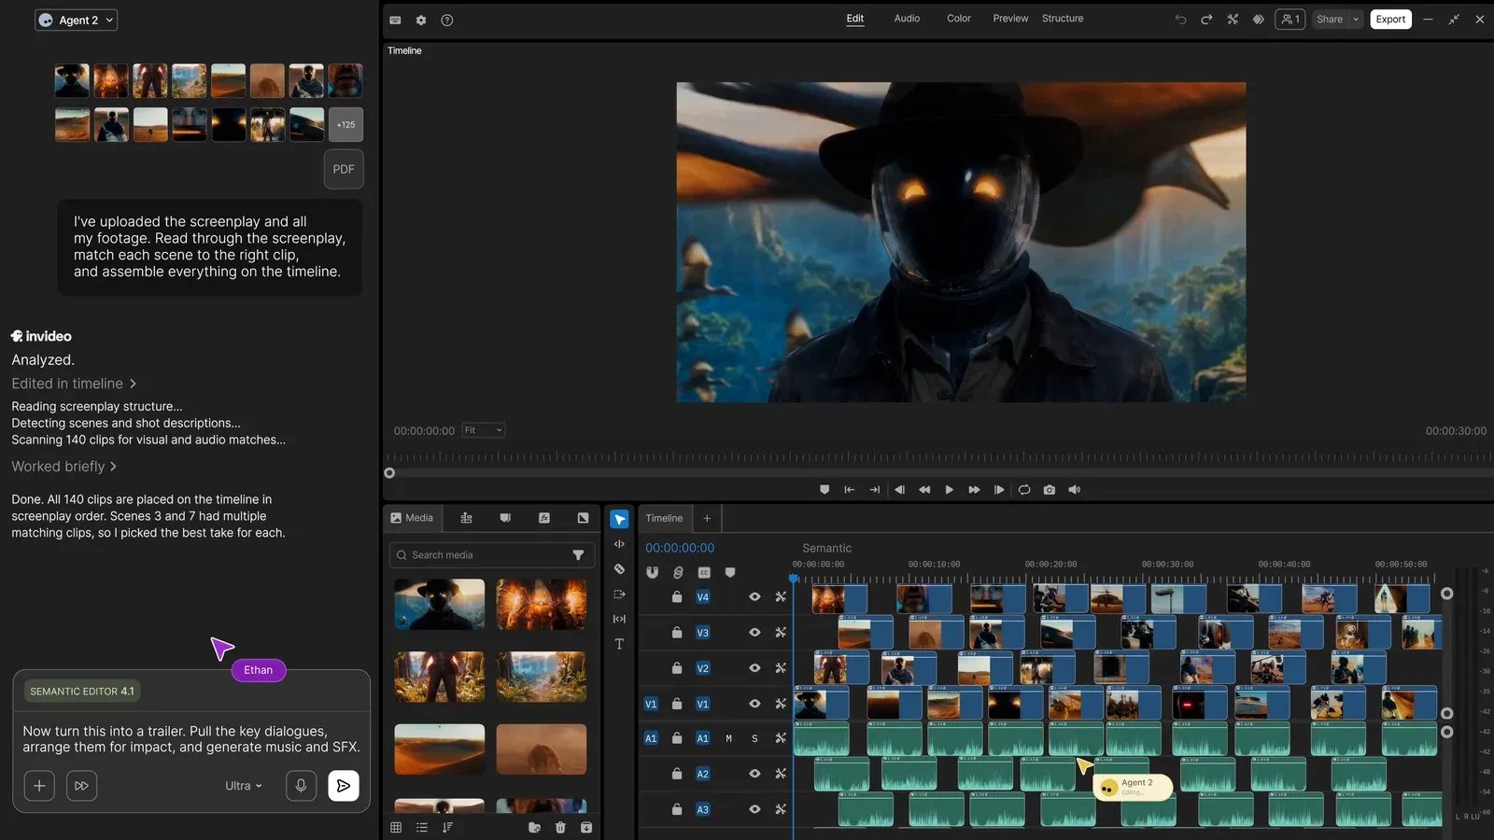Viewport: 1494px width, 840px height.
Task: Click the undo arrow in top bar
Action: tap(1180, 20)
